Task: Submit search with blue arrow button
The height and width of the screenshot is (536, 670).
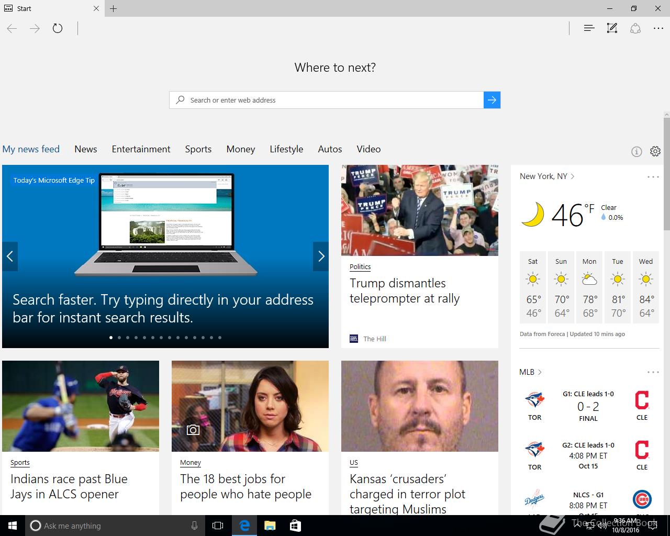Action: tap(492, 100)
